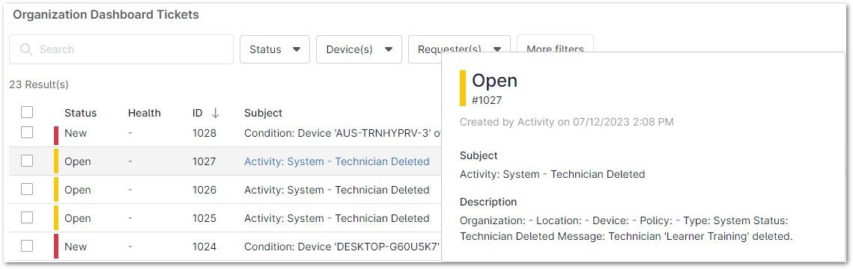Open the Device(s) filter dropdown
Screen dimensions: 853x269
(359, 49)
